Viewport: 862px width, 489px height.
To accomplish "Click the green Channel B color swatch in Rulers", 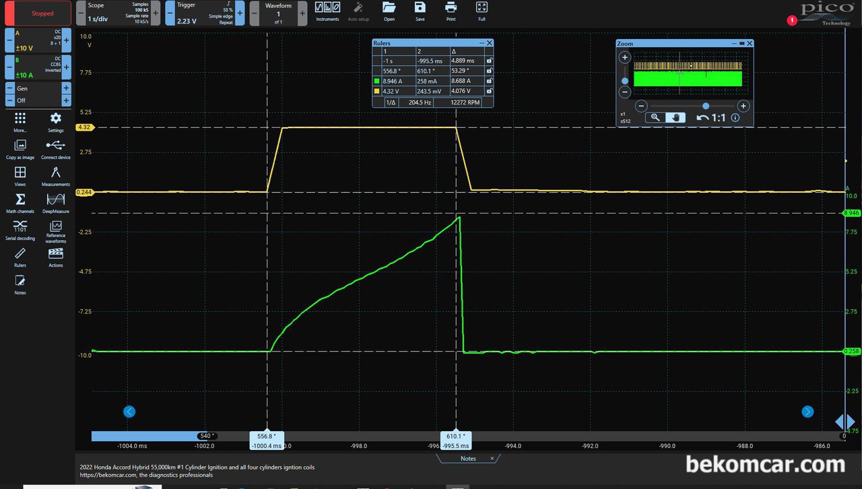I will [x=376, y=80].
